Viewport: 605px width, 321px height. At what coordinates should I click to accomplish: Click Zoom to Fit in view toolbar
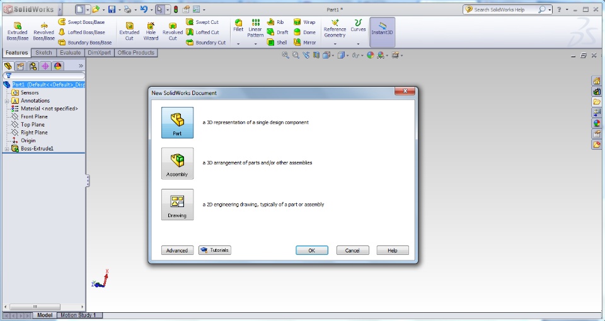click(x=285, y=55)
